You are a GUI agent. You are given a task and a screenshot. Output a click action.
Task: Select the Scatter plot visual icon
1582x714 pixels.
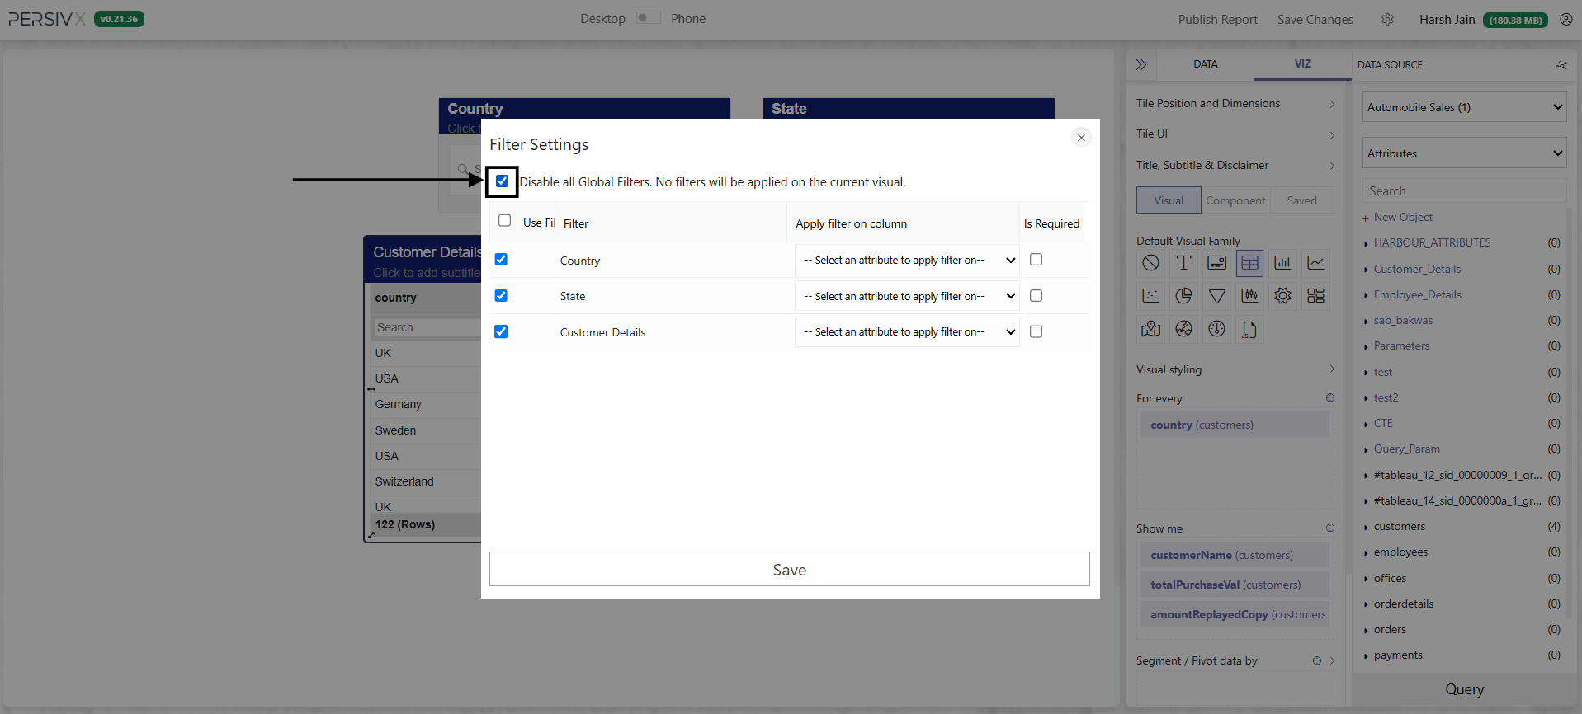(x=1150, y=296)
